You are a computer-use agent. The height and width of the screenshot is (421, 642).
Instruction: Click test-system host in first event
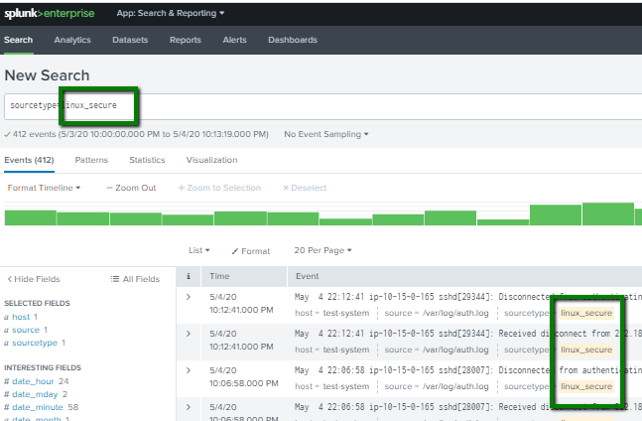346,313
